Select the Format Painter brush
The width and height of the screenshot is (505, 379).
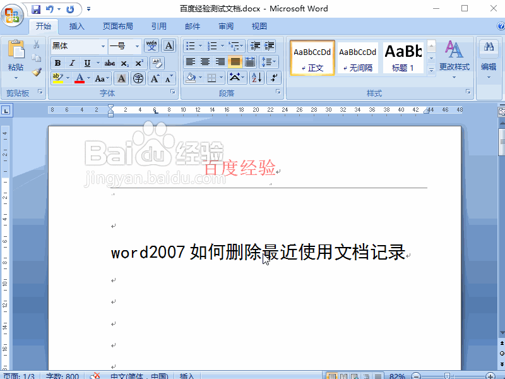tap(37, 71)
